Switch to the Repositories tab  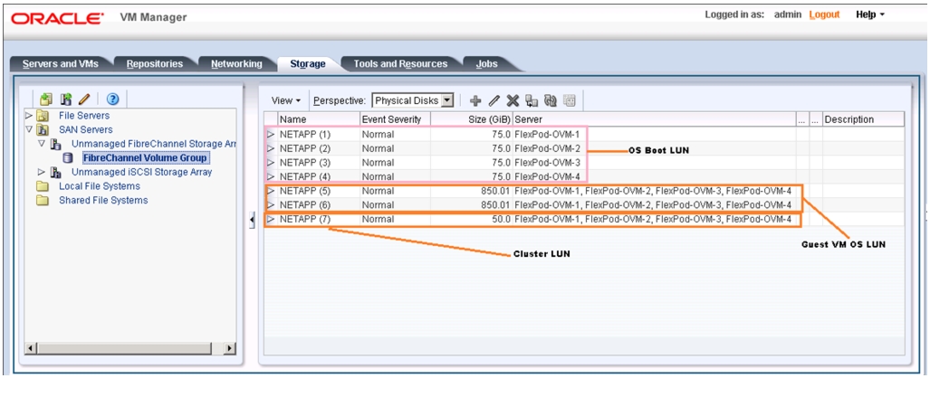pos(155,64)
